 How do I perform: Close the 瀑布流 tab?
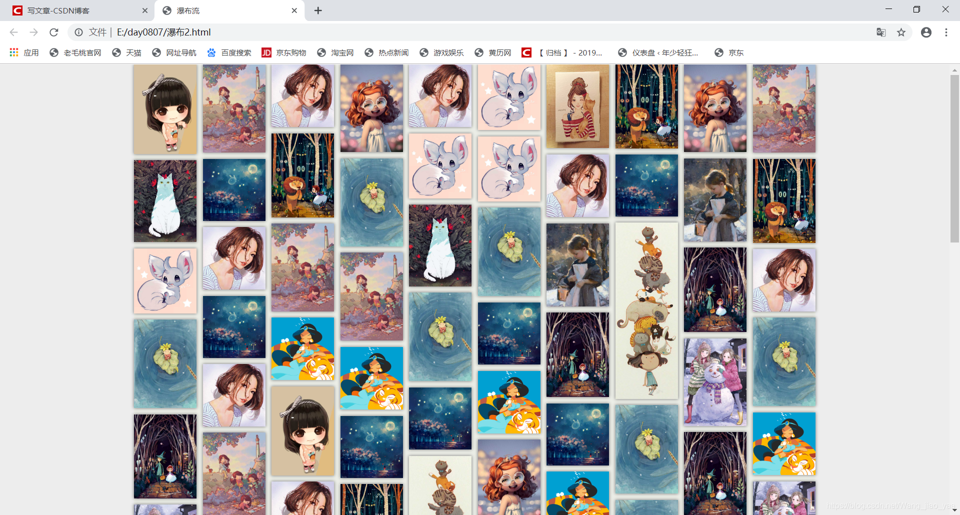(294, 10)
